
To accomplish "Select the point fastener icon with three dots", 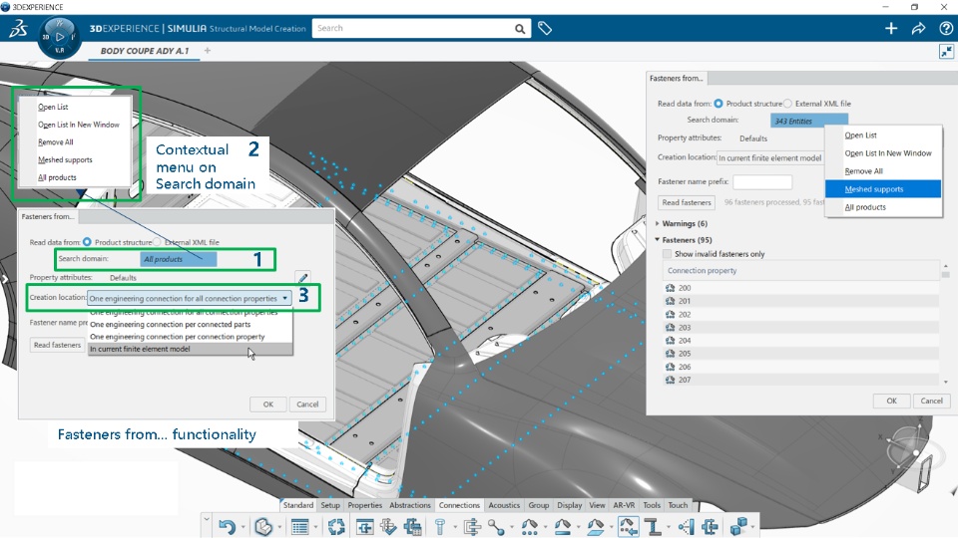I will (x=529, y=526).
